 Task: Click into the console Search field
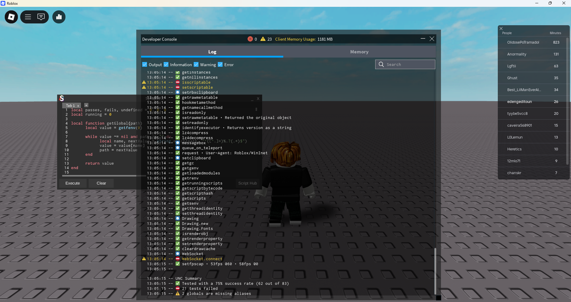pos(405,64)
